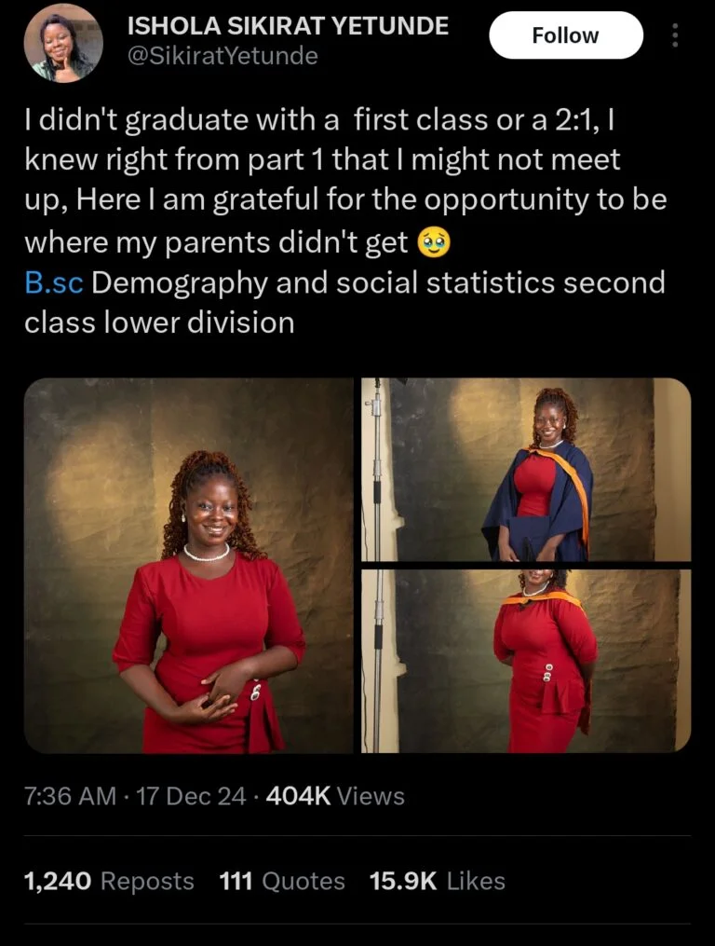
Task: Open the bottom-right photo thumbnail
Action: (526, 660)
